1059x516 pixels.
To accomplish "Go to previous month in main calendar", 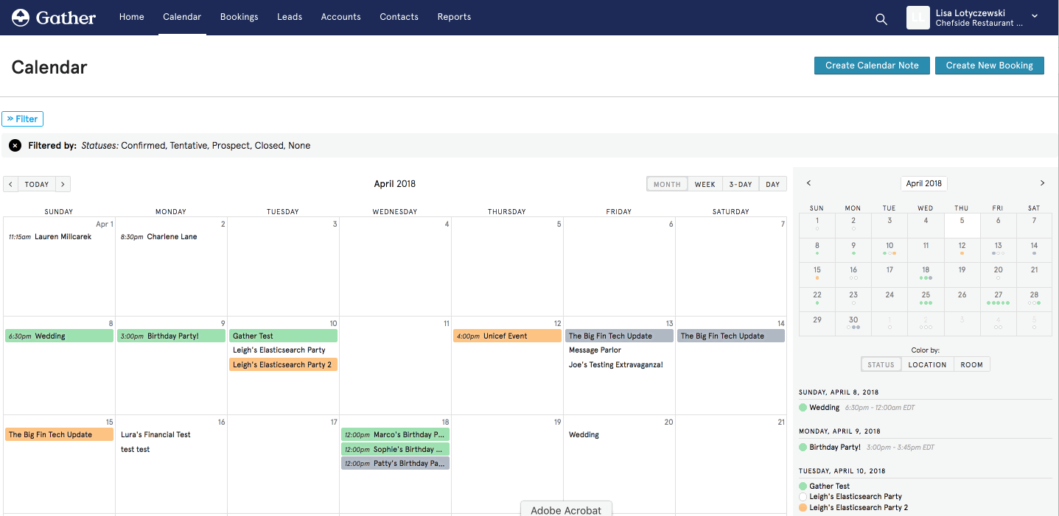I will coord(11,184).
